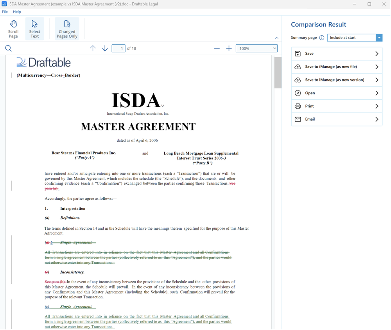This screenshot has width=391, height=330.
Task: Click the Draftable Legal app icon in title bar
Action: (4, 4)
